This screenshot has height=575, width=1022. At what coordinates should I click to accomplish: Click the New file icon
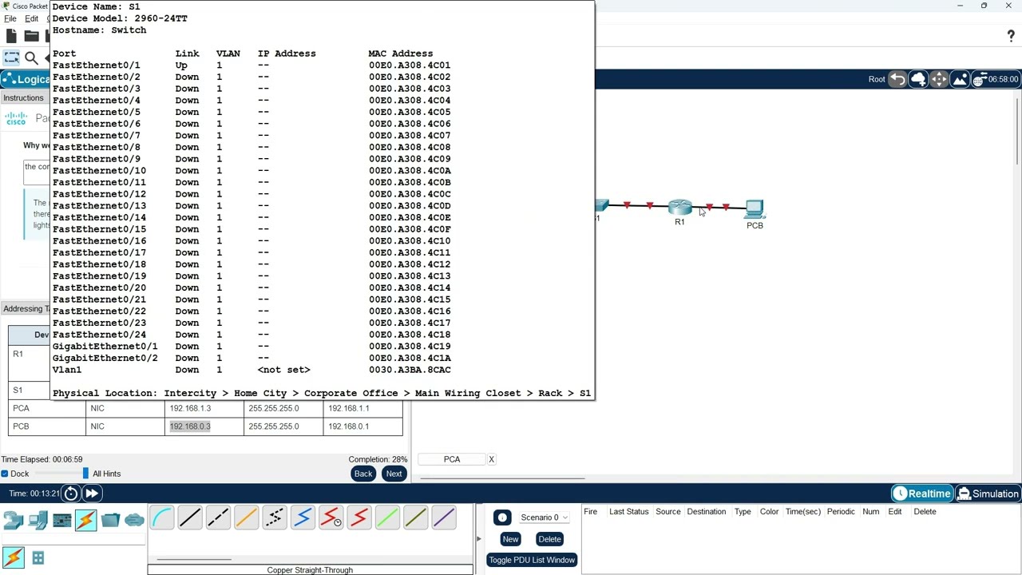(11, 35)
